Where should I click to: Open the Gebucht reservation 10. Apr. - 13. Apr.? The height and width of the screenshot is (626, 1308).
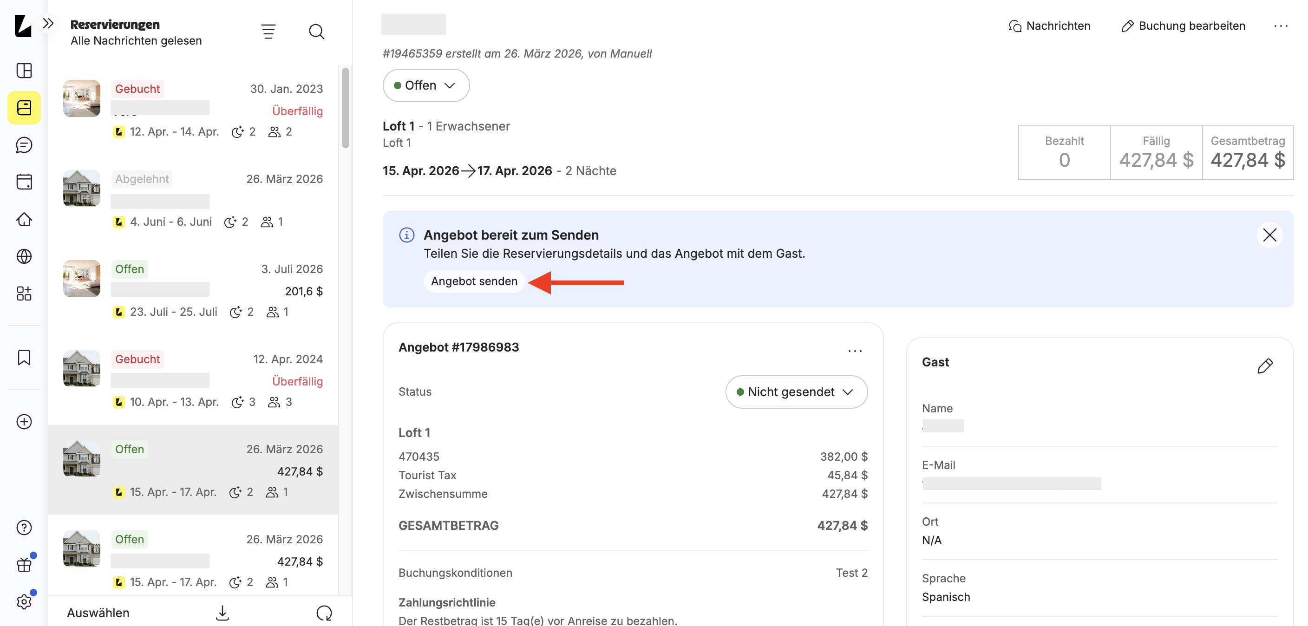tap(193, 381)
